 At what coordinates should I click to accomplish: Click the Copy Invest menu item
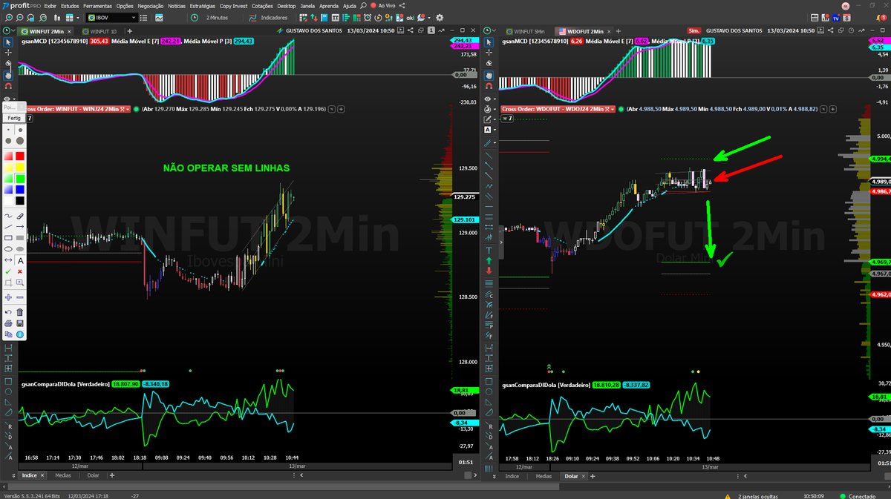(235, 5)
